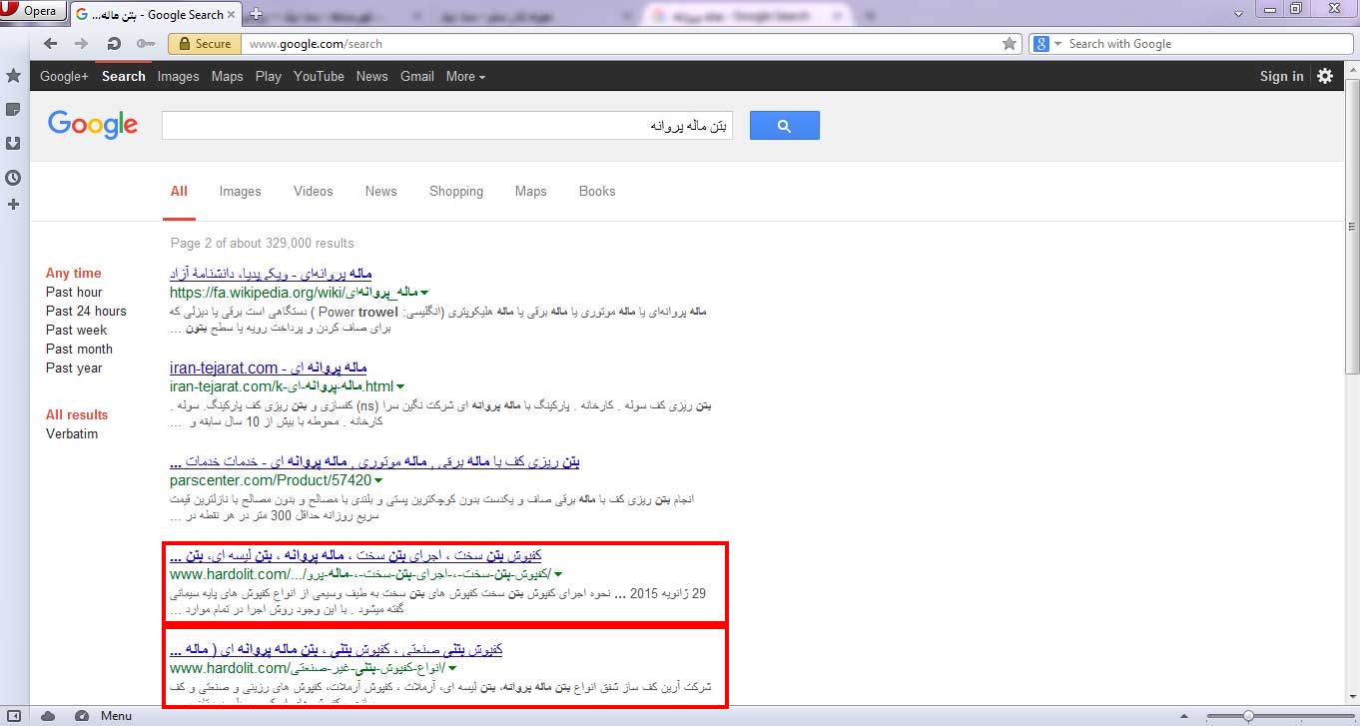This screenshot has height=726, width=1360.
Task: Open the Opera main menu button
Action: [x=33, y=12]
